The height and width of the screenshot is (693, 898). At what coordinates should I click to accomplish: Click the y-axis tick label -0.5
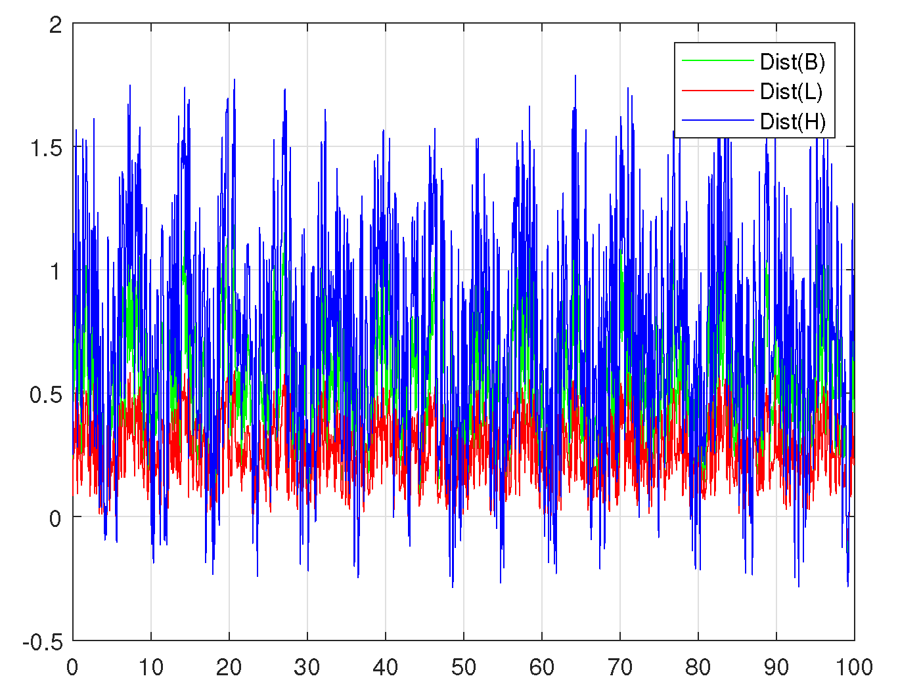point(42,642)
